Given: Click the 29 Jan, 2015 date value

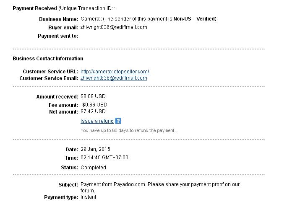Looking at the screenshot, I should pos(95,149).
